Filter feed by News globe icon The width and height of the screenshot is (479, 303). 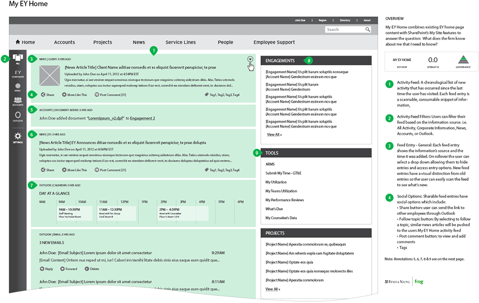[18, 86]
